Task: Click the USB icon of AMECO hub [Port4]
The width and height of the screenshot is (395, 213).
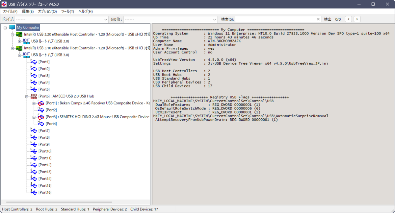Action: [41, 124]
